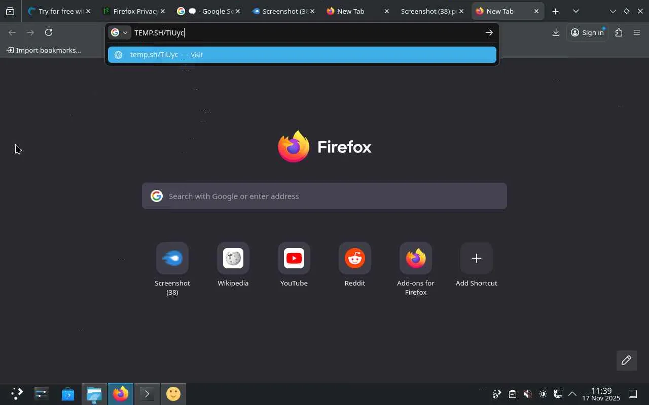Click the Show Desktop button beside the clock
Image resolution: width=649 pixels, height=405 pixels.
pos(633,394)
